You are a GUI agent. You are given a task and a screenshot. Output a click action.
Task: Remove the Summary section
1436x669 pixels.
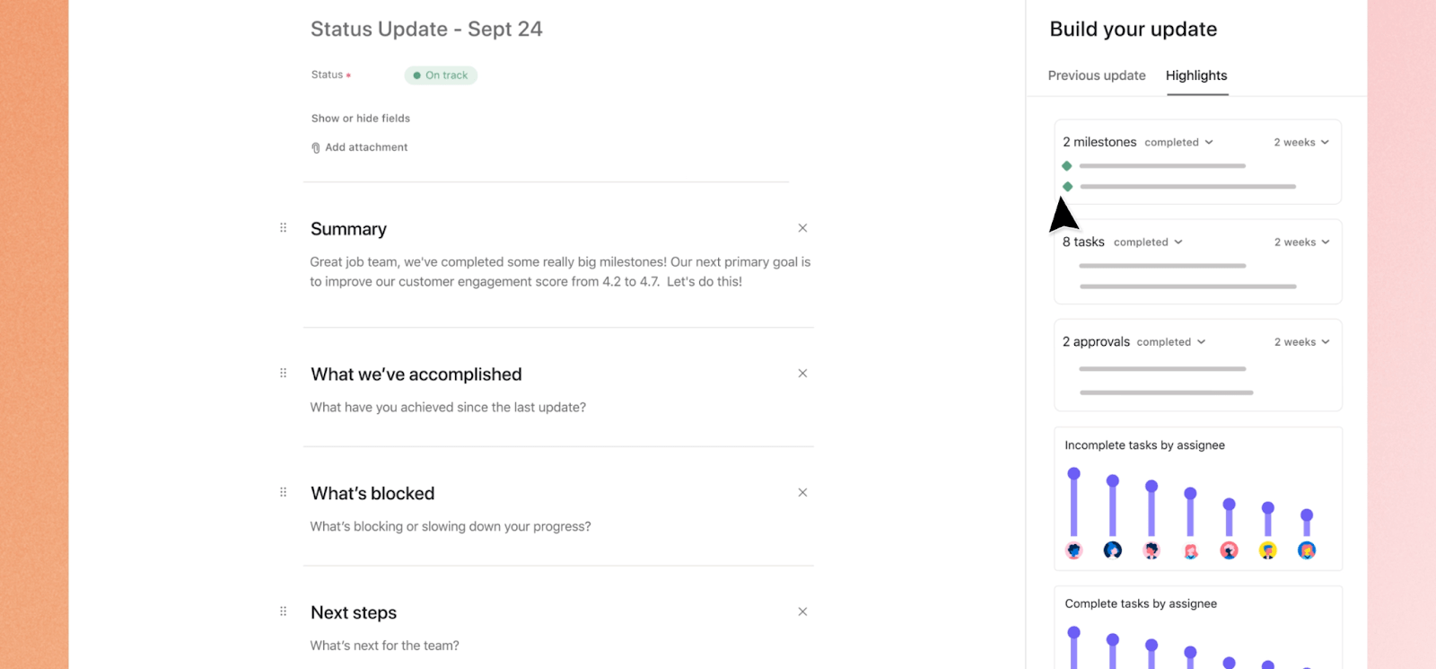point(802,228)
